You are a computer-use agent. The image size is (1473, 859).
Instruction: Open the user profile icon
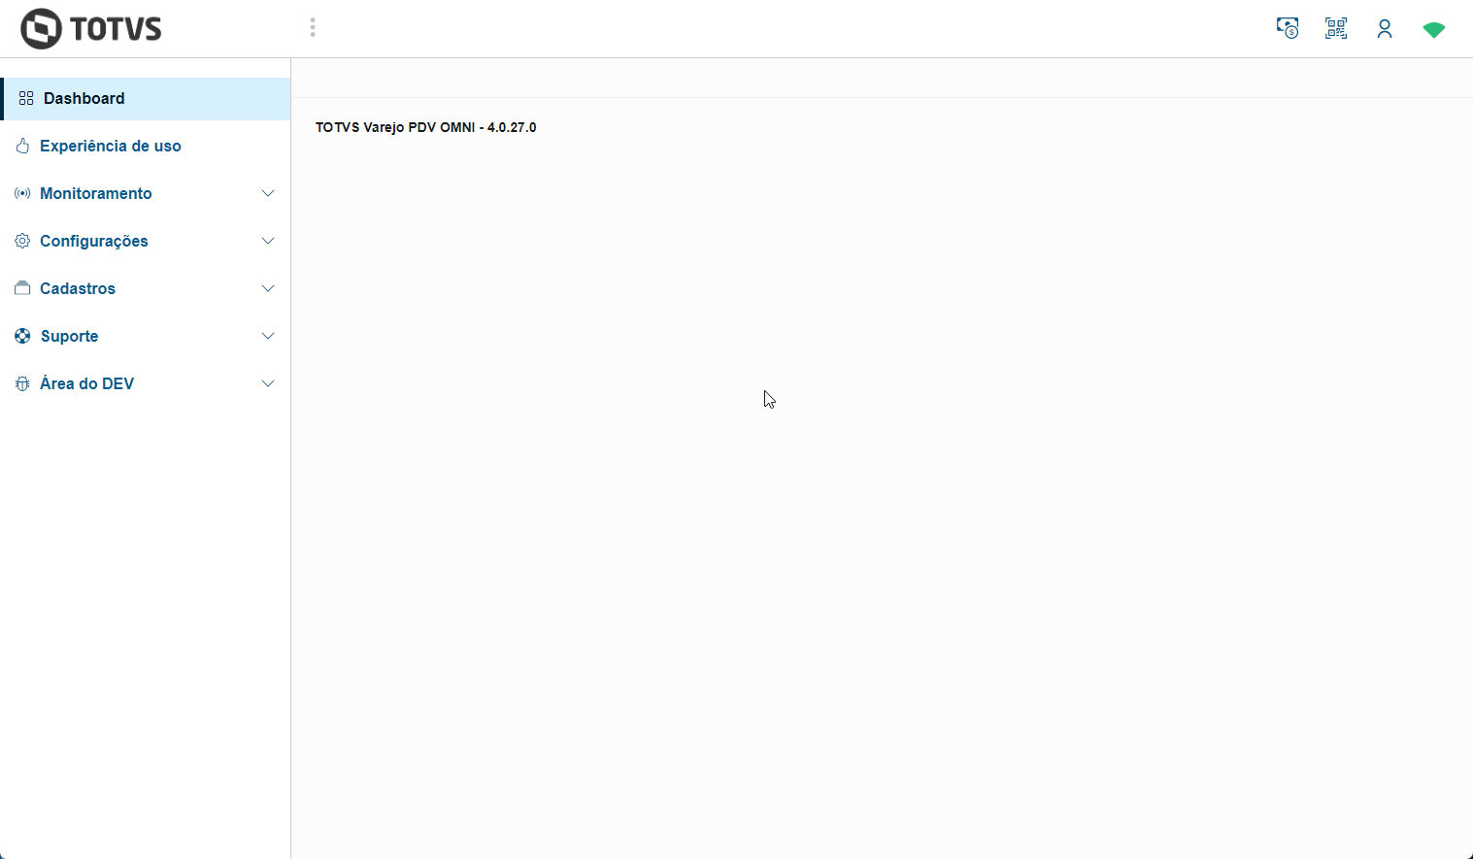(1385, 29)
